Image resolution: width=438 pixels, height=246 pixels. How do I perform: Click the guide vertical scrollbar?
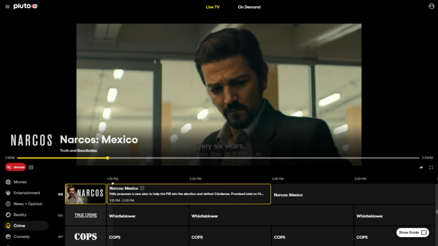(x=436, y=212)
